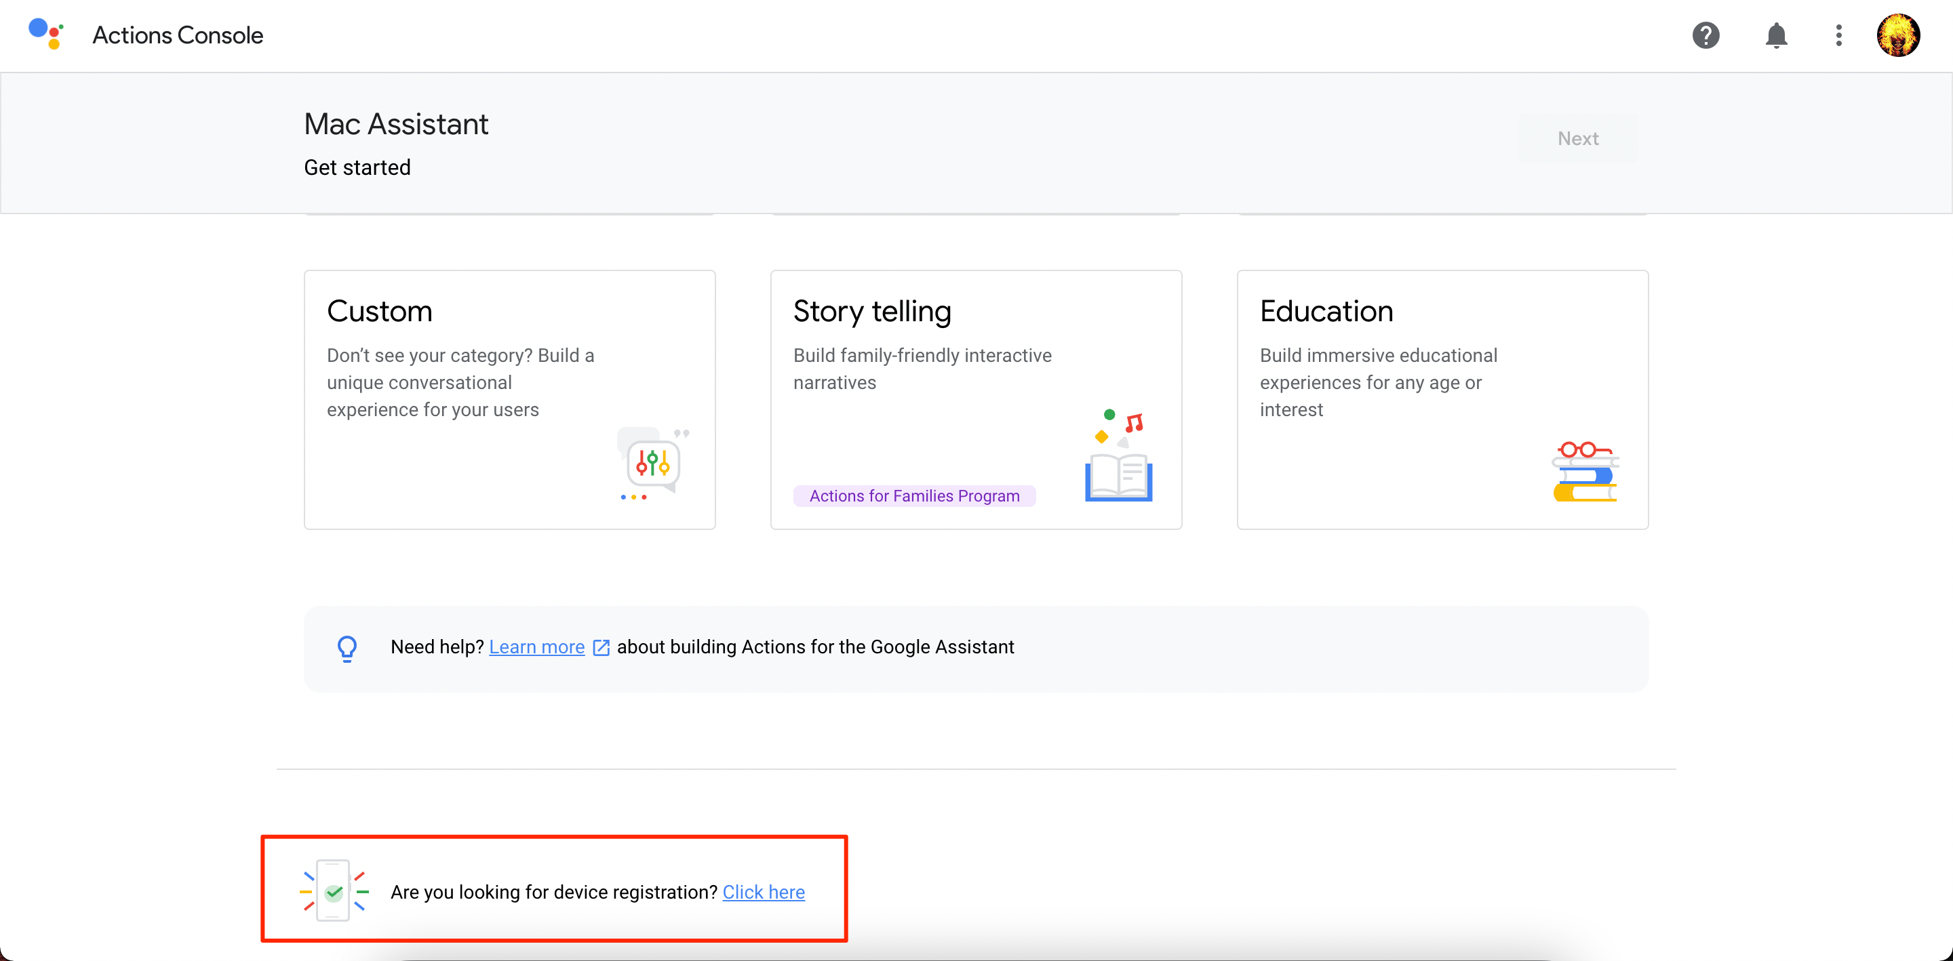
Task: Click 'Are you looking for device registration?' text
Action: coord(554,892)
